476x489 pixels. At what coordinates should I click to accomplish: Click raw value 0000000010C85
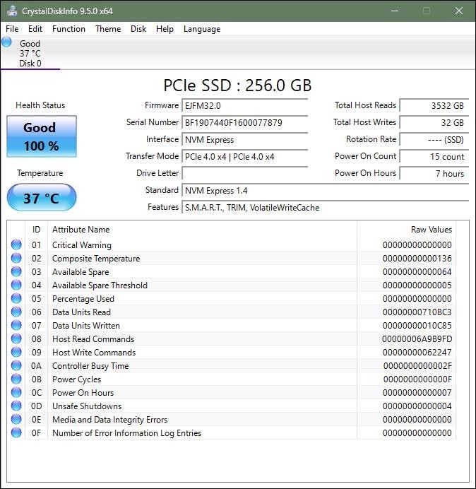(417, 326)
